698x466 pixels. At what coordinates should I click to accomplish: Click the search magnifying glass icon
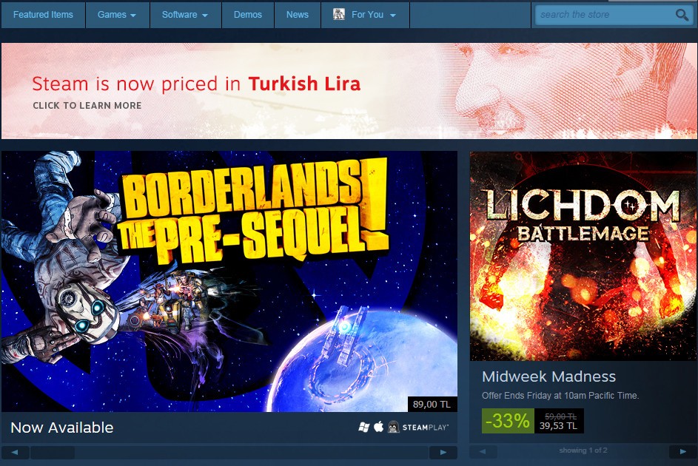(x=682, y=15)
